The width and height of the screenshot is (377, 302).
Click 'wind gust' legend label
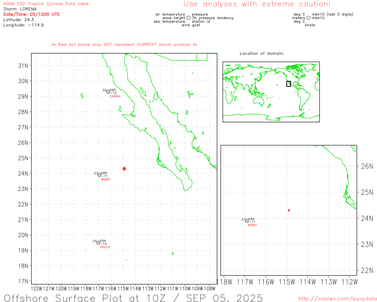191,25
